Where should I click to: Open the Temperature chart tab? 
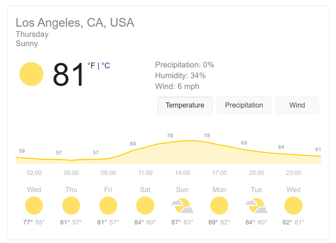(x=185, y=105)
